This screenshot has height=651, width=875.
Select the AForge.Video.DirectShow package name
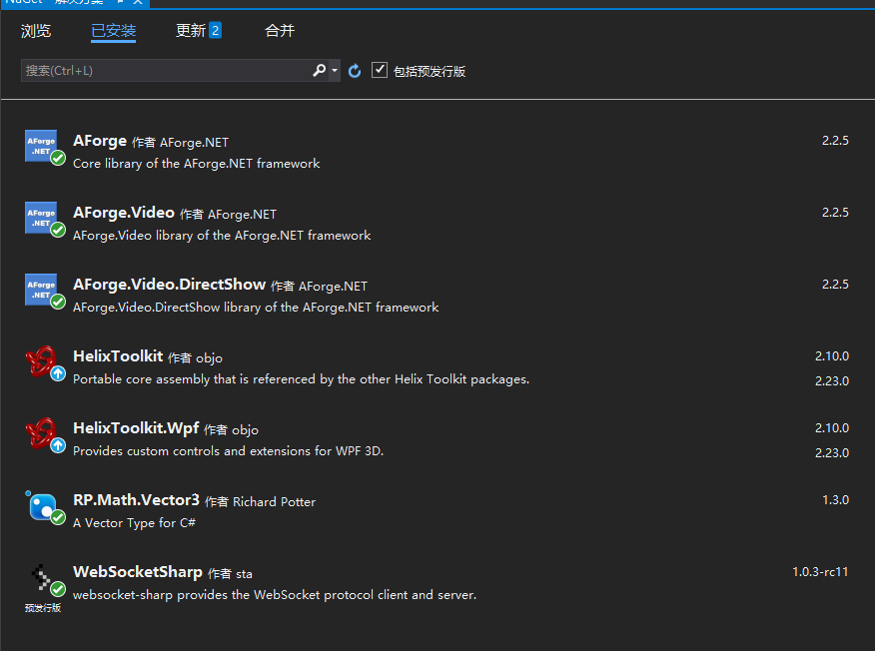coord(169,285)
